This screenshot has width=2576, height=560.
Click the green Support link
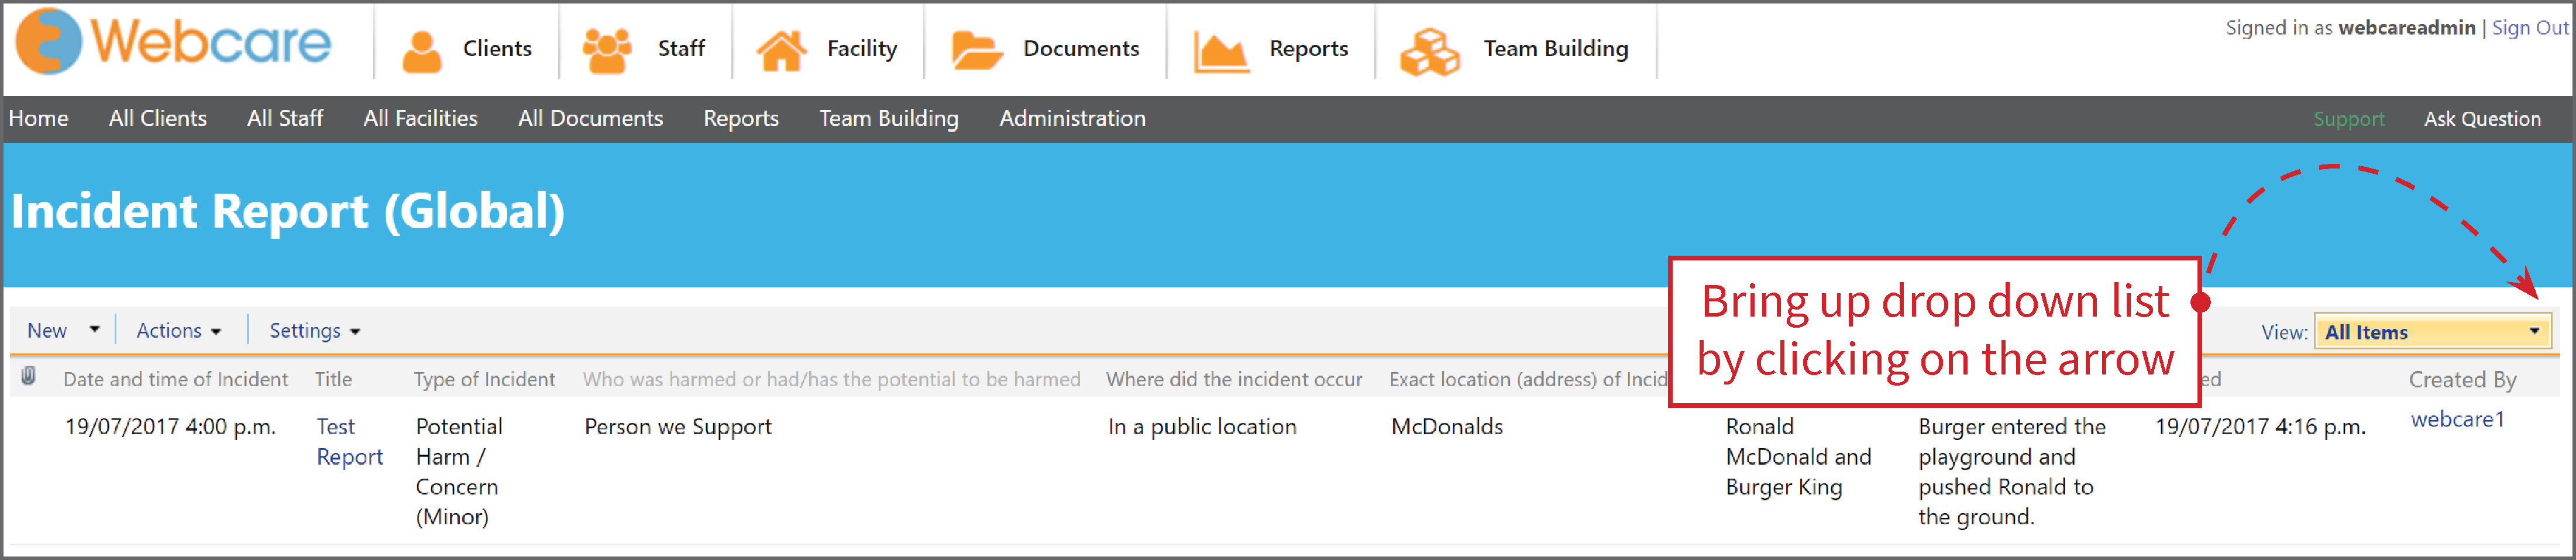pyautogui.click(x=2349, y=119)
